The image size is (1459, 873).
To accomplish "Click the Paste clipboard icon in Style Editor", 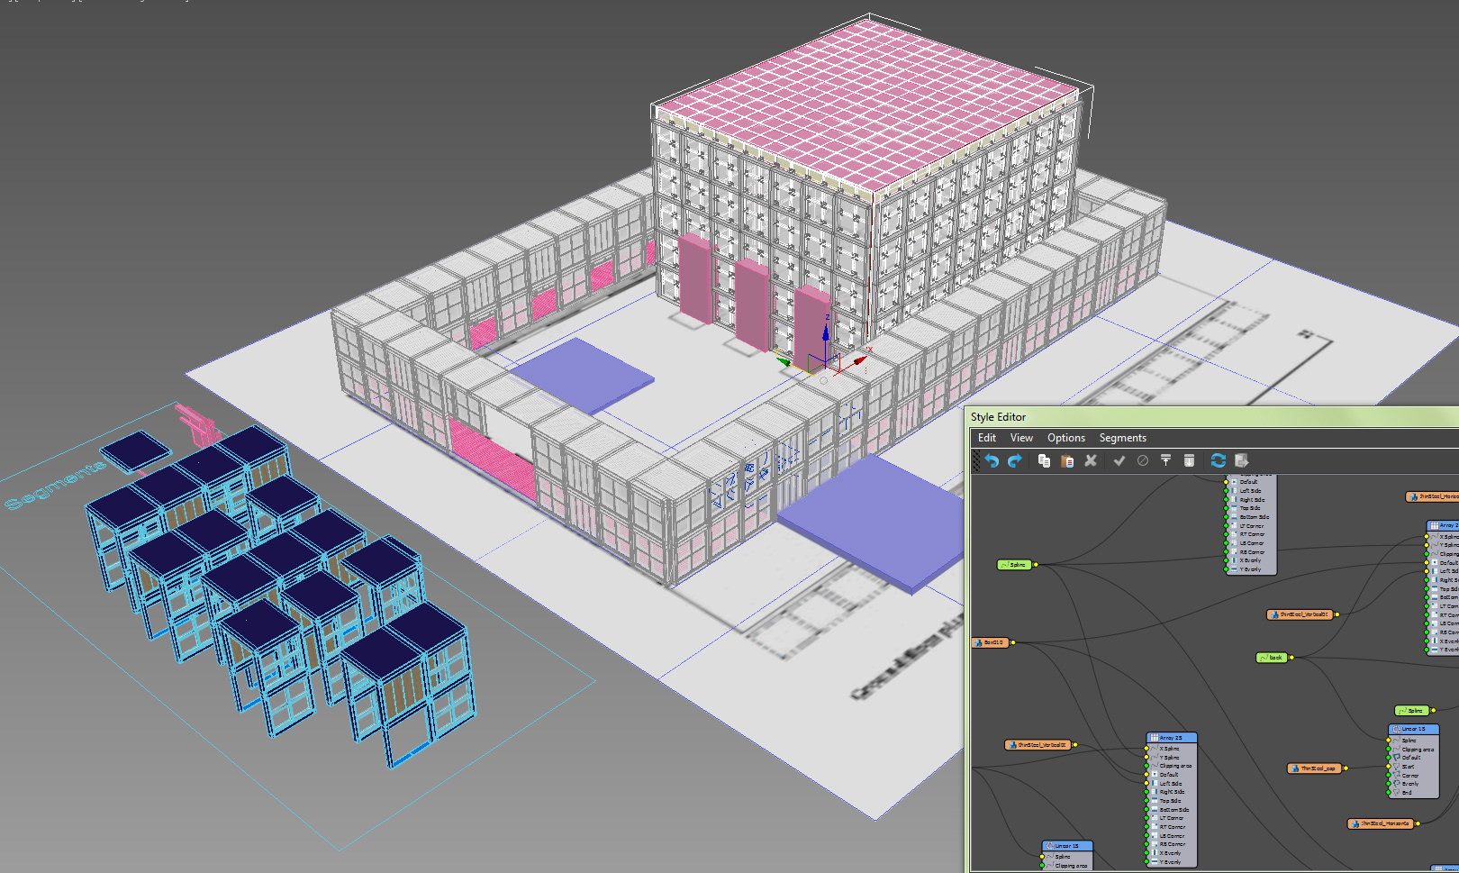I will click(1067, 460).
